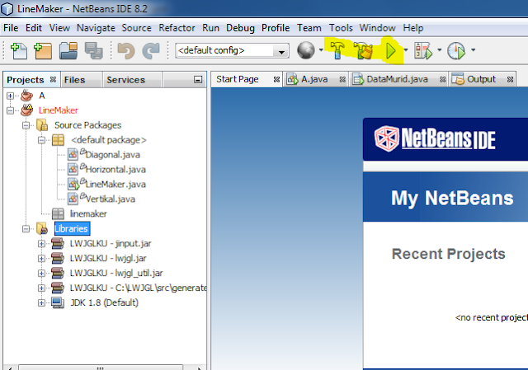528x370 pixels.
Task: Close the Projects panel tab
Action: (53, 79)
